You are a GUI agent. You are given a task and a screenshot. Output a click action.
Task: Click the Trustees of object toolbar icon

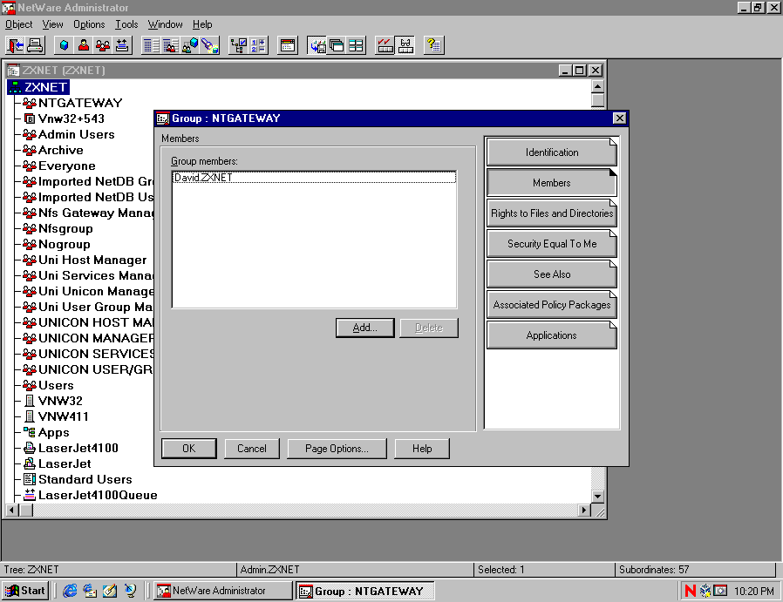tap(171, 45)
